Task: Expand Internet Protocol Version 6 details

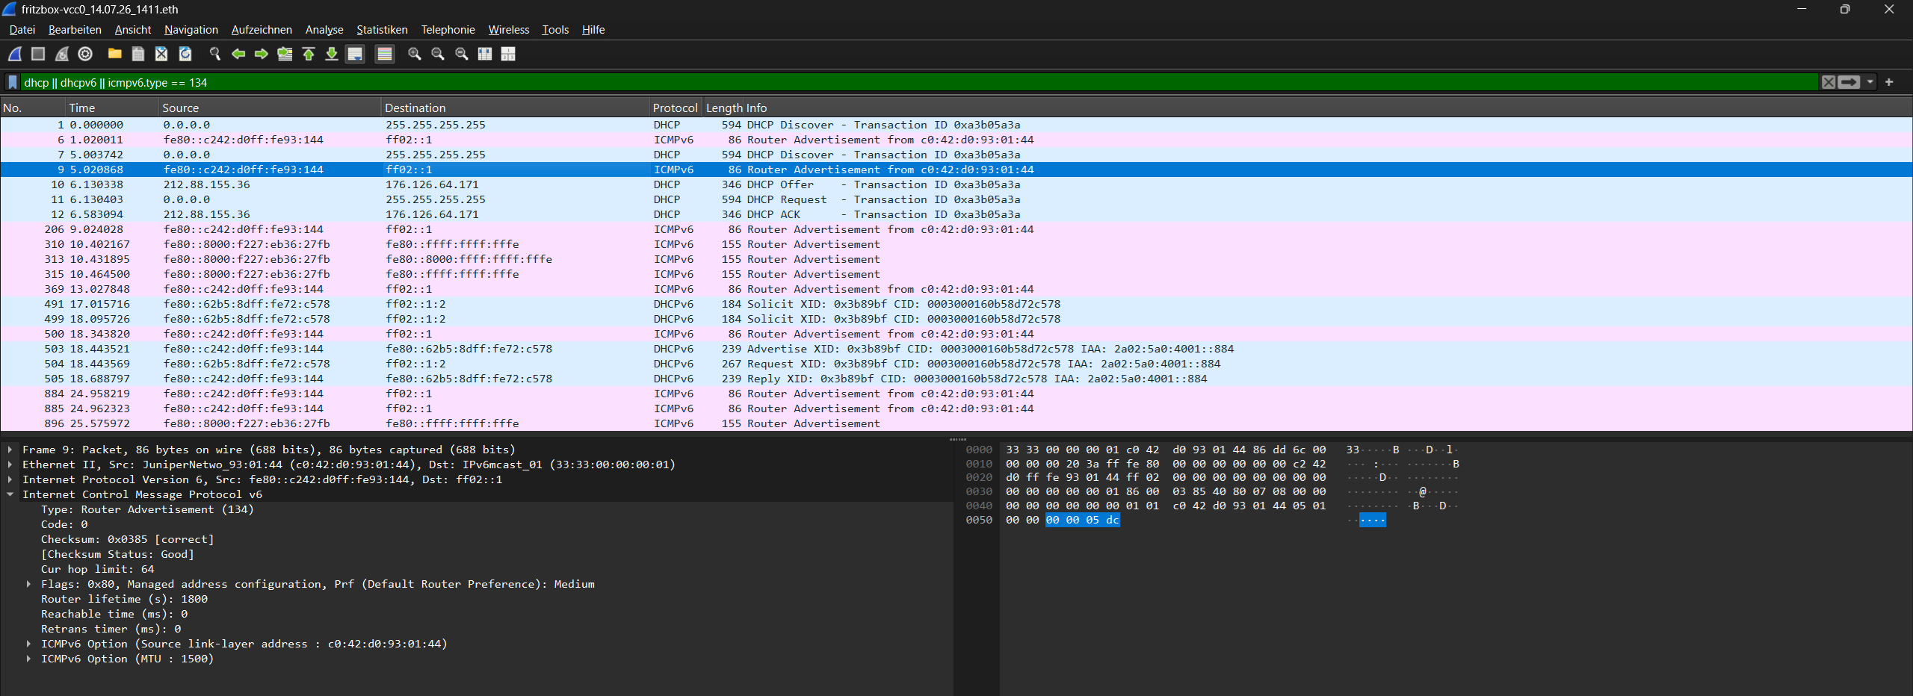Action: coord(10,479)
